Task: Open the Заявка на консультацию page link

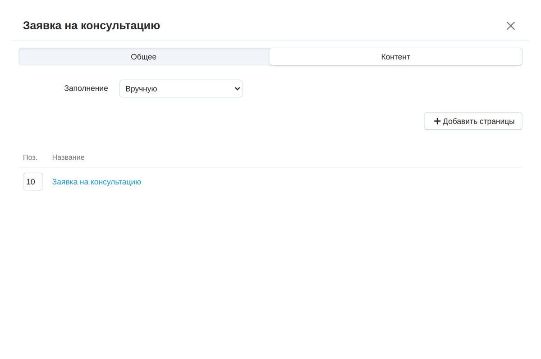Action: [x=96, y=182]
